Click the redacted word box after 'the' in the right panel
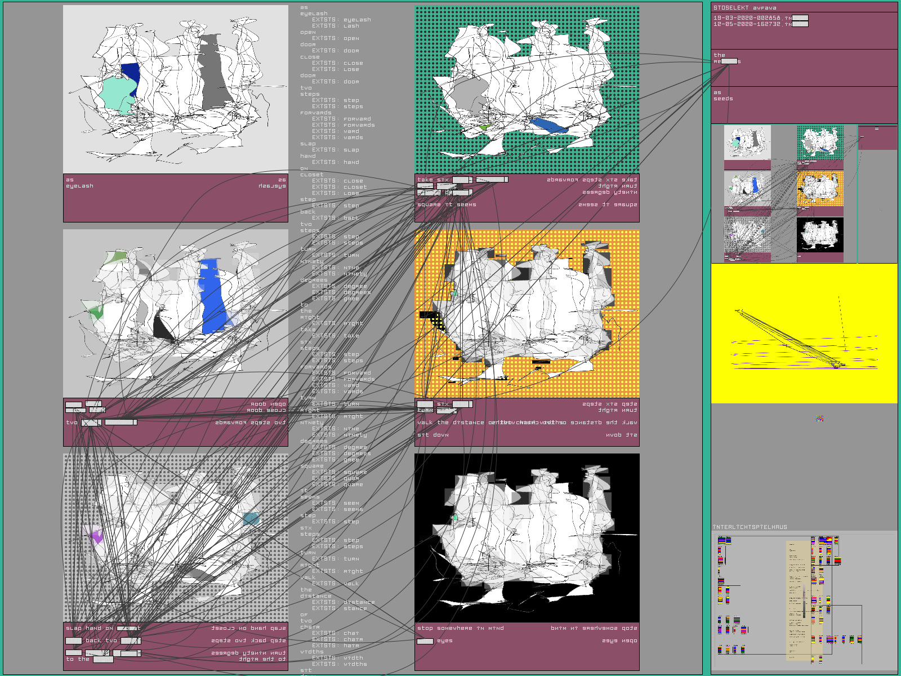This screenshot has width=901, height=676. [729, 61]
